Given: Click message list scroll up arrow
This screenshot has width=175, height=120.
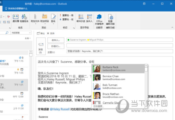Looking at the screenshot, I should tap(31, 52).
